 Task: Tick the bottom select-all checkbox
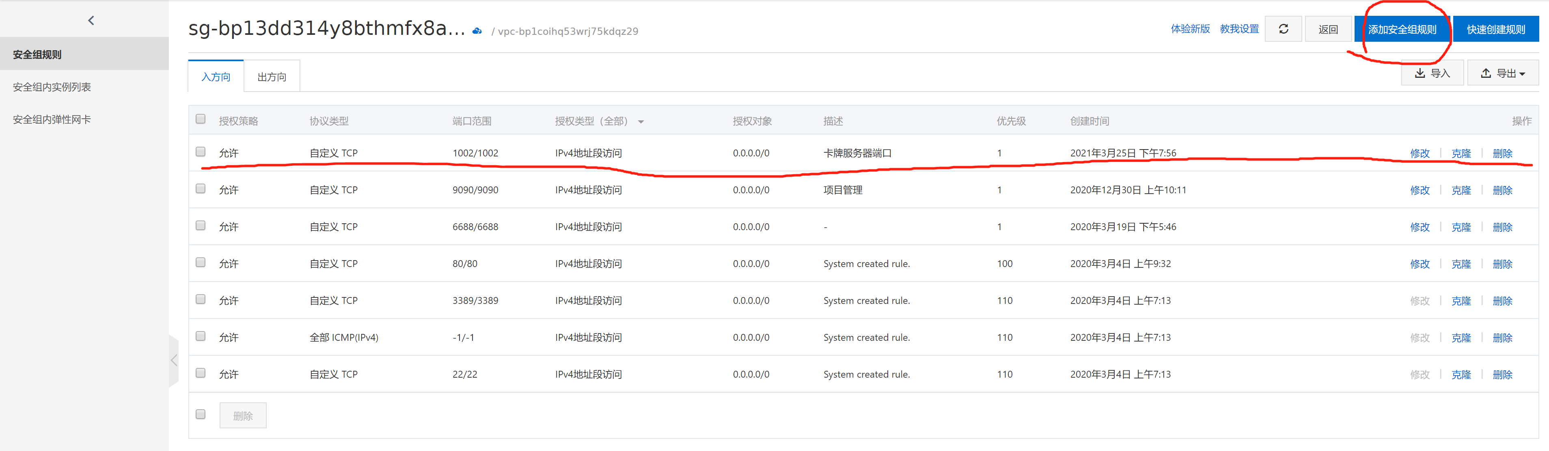click(201, 415)
